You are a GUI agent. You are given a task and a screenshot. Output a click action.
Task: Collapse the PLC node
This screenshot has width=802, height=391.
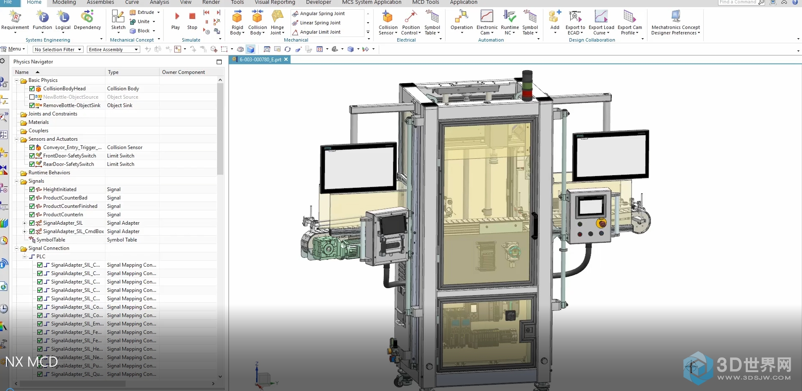click(x=24, y=257)
